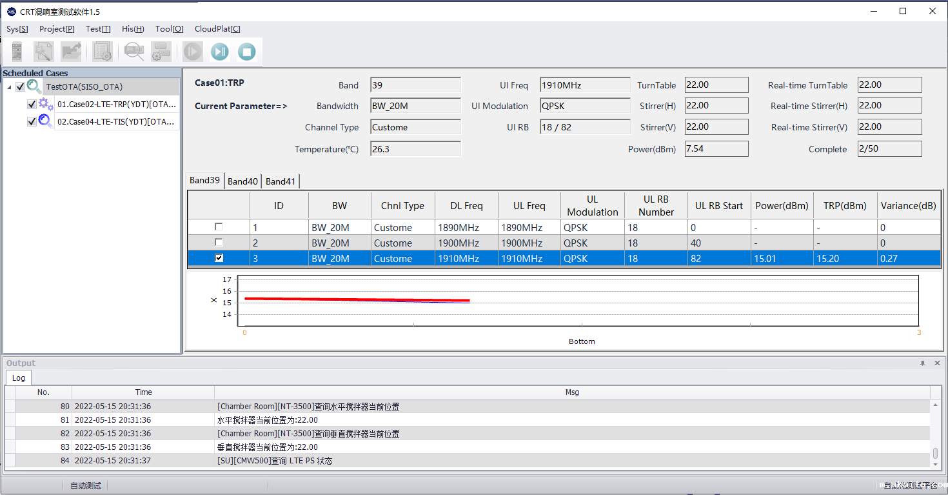Screen dimensions: 948x495
Task: Click the device configuration gear toolbar icon
Action: (x=161, y=52)
